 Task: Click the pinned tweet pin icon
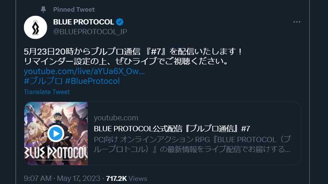[43, 9]
